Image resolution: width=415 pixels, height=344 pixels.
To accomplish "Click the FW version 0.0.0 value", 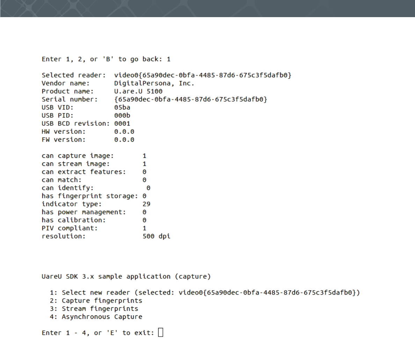I will (124, 140).
